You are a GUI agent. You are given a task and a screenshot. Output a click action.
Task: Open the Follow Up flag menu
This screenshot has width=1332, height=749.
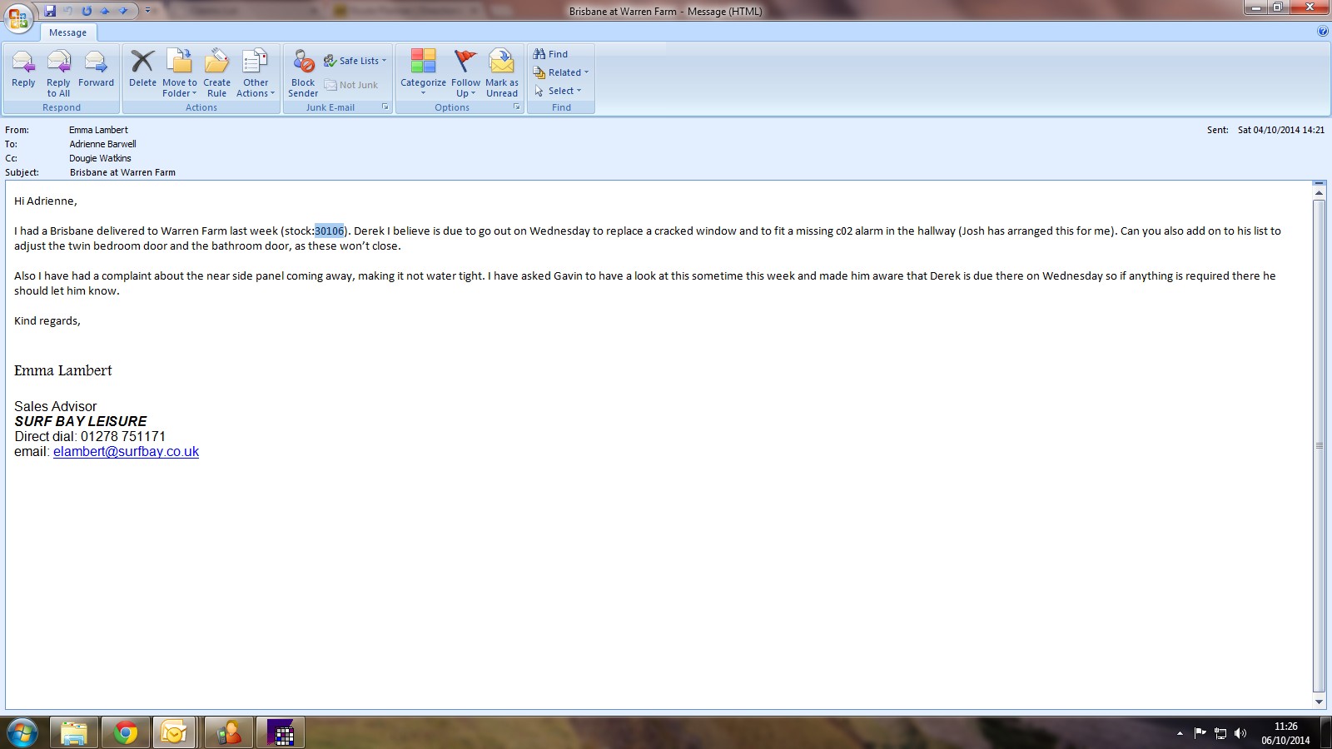[x=465, y=73]
